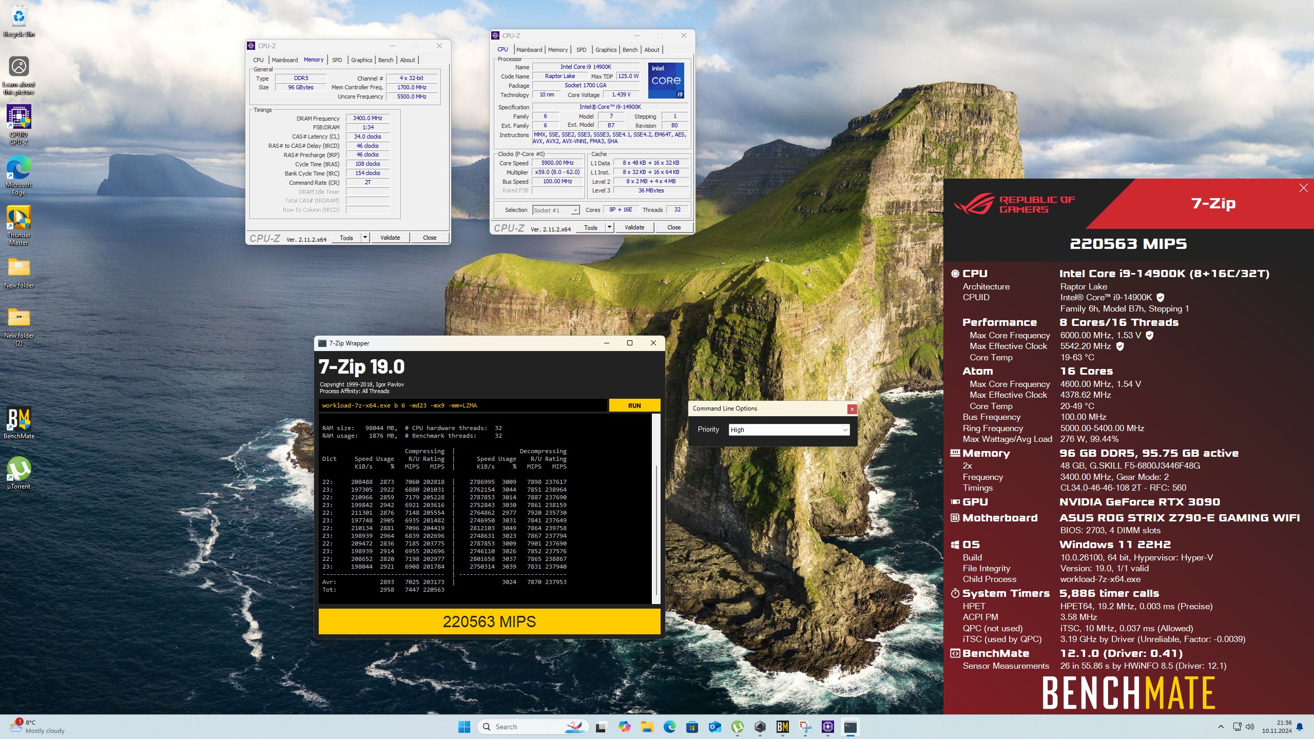Click the Close button in CPU-Z CPU window

(674, 227)
